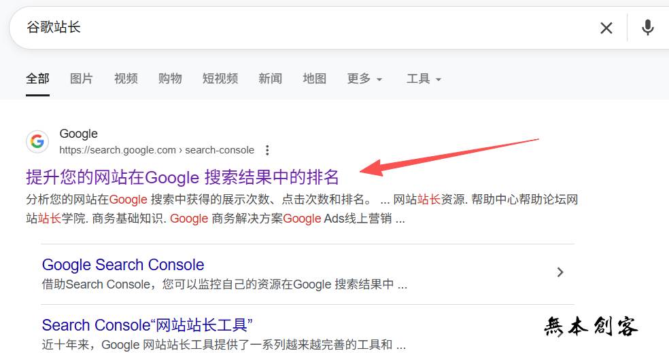Click the chevron arrow beside Google Search Console
The height and width of the screenshot is (353, 669).
pyautogui.click(x=560, y=272)
